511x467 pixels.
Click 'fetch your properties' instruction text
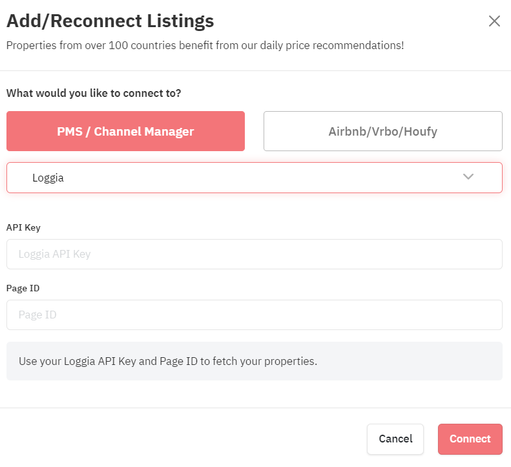tap(264, 361)
